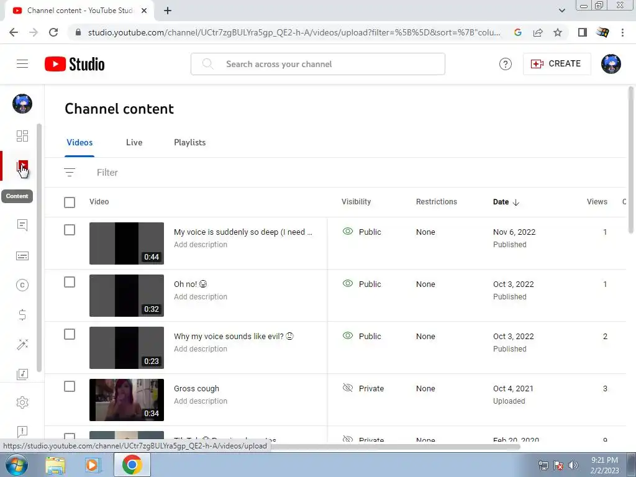Click Public visibility of 'Why my voice sounds like evil?'
The width and height of the screenshot is (636, 477).
pos(362,336)
